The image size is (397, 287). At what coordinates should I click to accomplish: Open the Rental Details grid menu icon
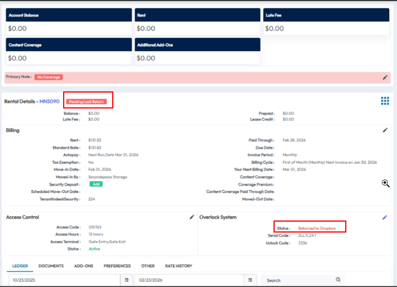(x=385, y=101)
